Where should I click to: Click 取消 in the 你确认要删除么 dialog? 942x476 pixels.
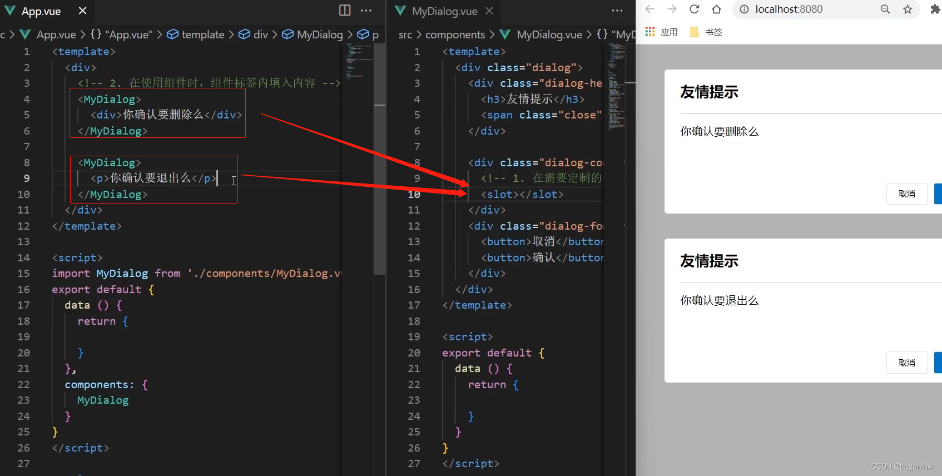906,194
